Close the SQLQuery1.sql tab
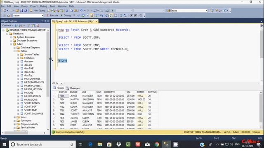 (97, 21)
